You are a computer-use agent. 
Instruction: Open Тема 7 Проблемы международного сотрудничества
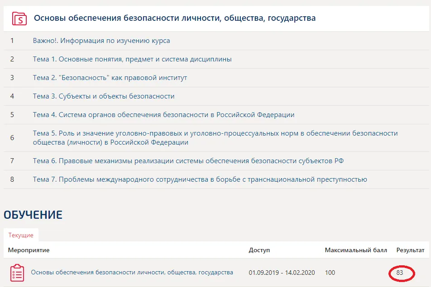[x=200, y=179]
